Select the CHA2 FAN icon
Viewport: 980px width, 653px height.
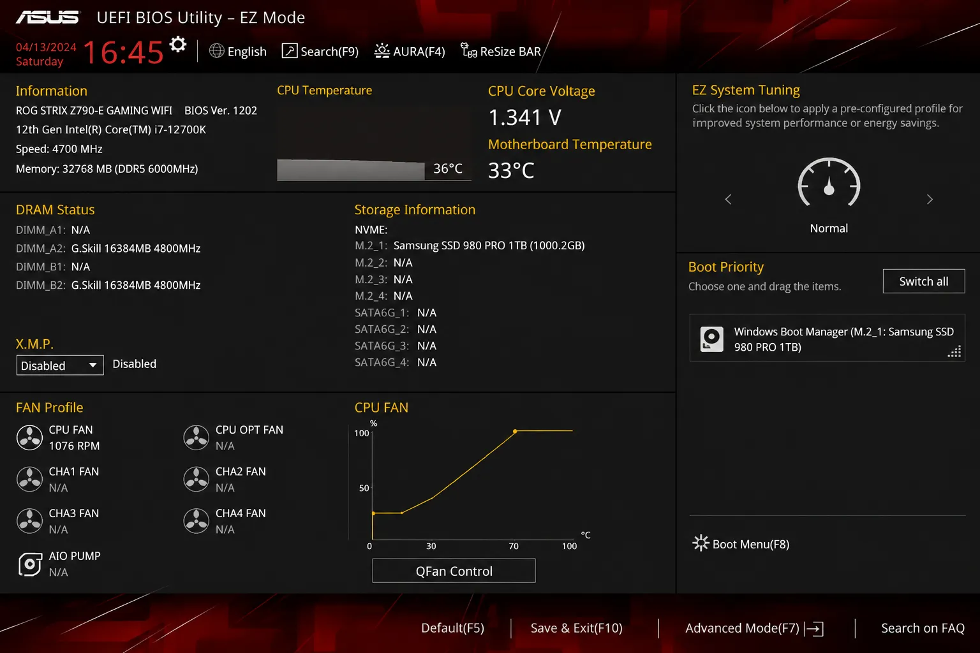point(196,479)
